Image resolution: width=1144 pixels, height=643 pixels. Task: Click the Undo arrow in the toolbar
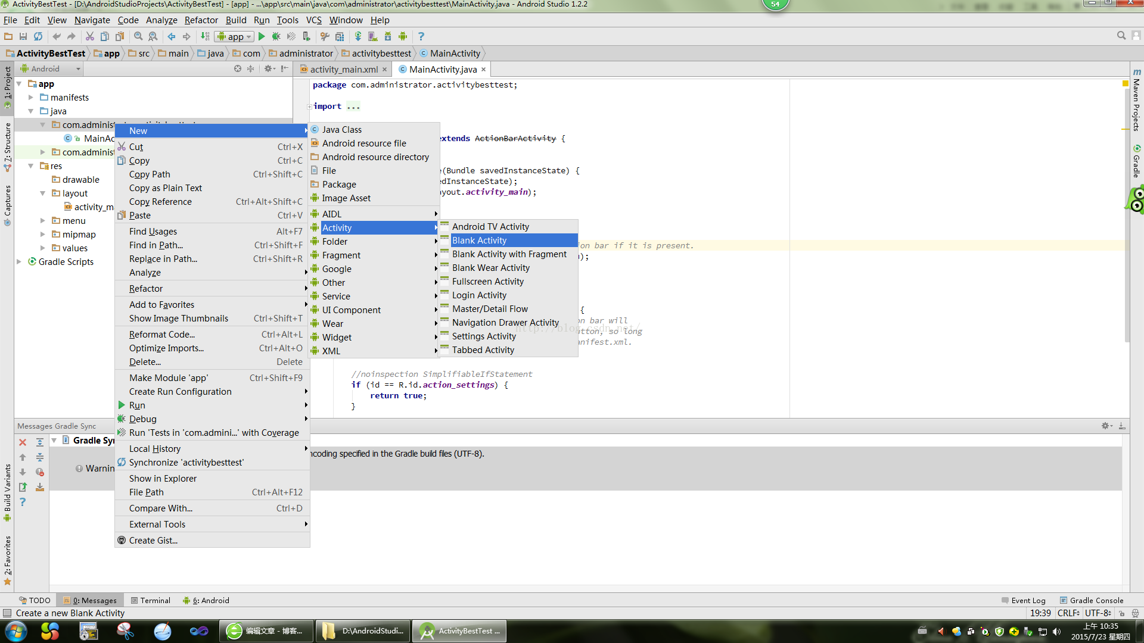57,36
